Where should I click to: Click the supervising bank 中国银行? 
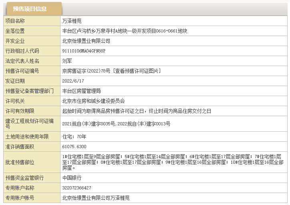[x=72, y=178]
